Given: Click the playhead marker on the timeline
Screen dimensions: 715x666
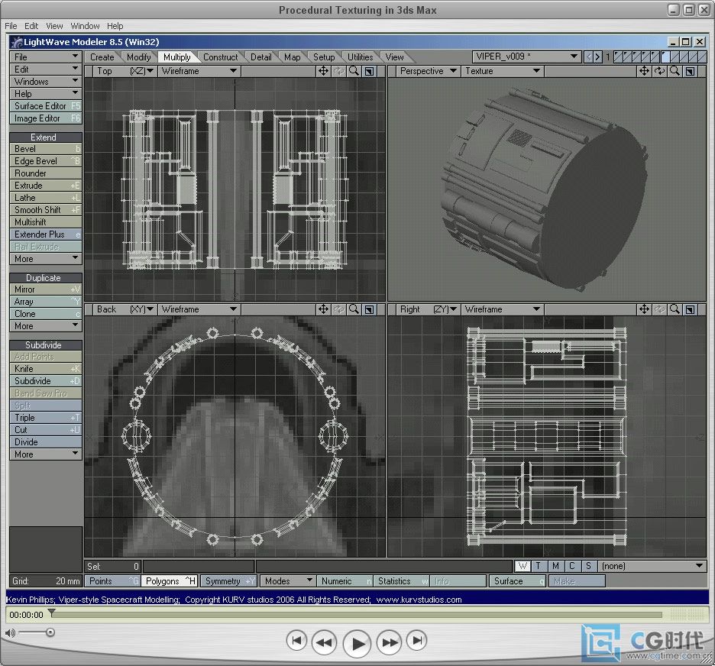Looking at the screenshot, I should coord(51,613).
